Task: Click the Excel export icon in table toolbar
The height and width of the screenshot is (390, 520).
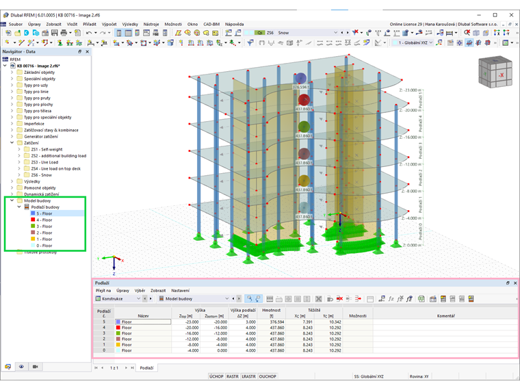Action: [x=421, y=299]
